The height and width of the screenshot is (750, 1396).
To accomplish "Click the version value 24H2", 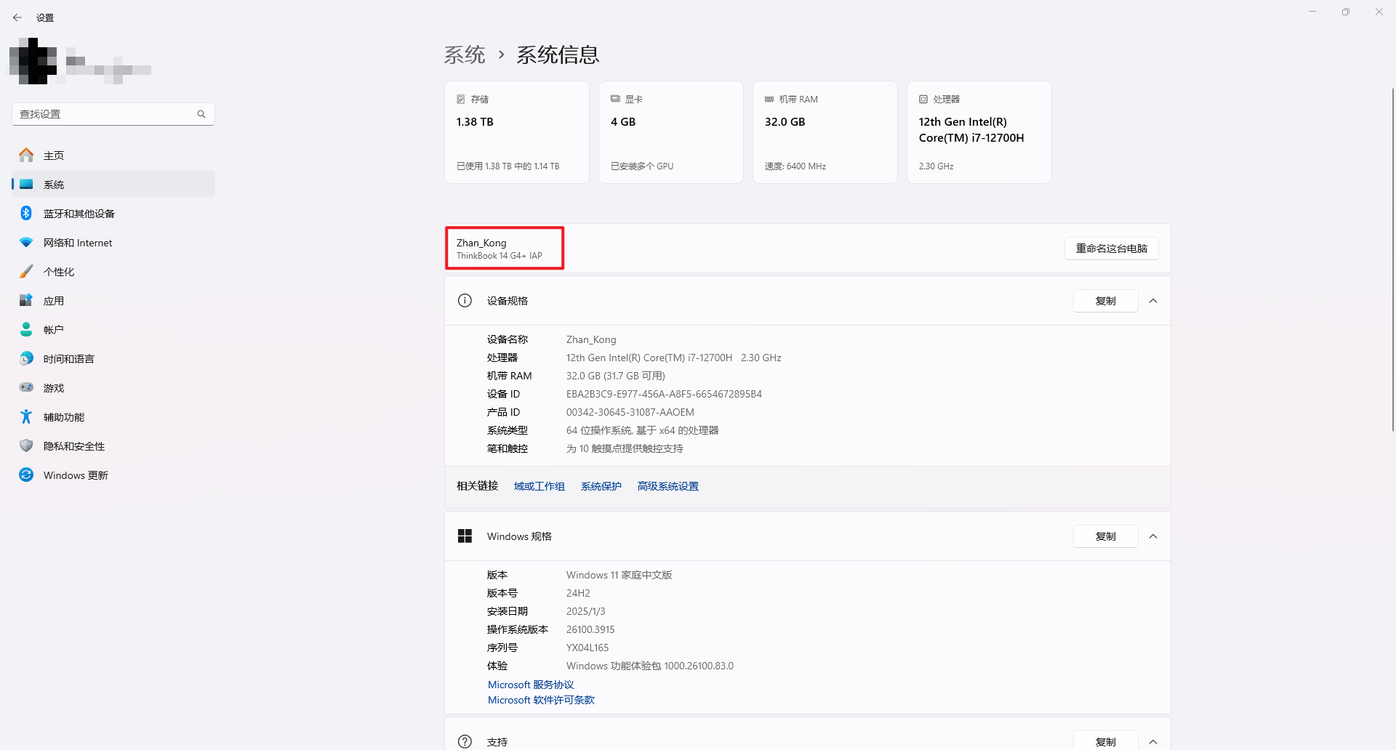I will pos(578,593).
